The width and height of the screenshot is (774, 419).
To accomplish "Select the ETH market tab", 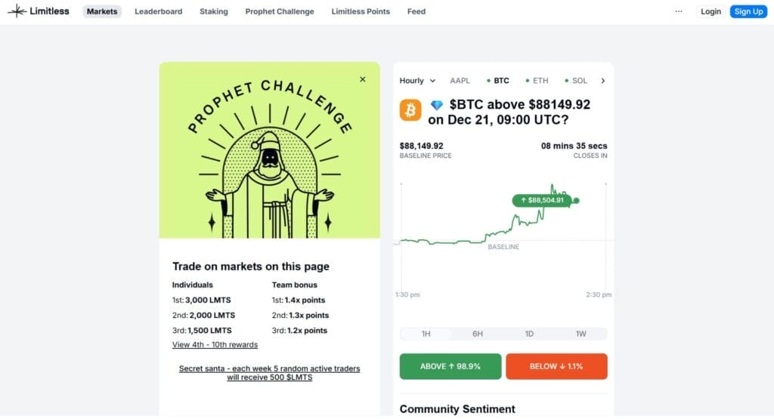I will [540, 81].
